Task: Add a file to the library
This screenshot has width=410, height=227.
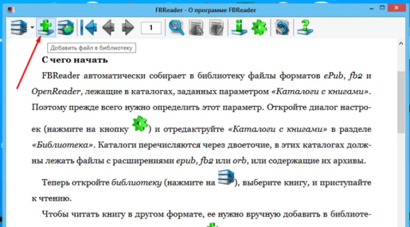Action: click(46, 27)
